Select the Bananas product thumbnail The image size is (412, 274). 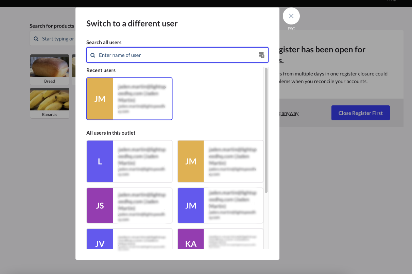(x=50, y=103)
